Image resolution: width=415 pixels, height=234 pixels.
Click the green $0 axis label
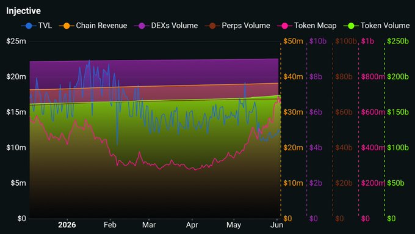click(x=391, y=218)
